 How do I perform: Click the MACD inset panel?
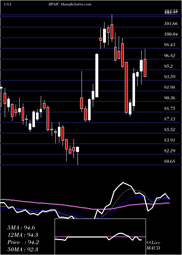pyautogui.click(x=100, y=237)
